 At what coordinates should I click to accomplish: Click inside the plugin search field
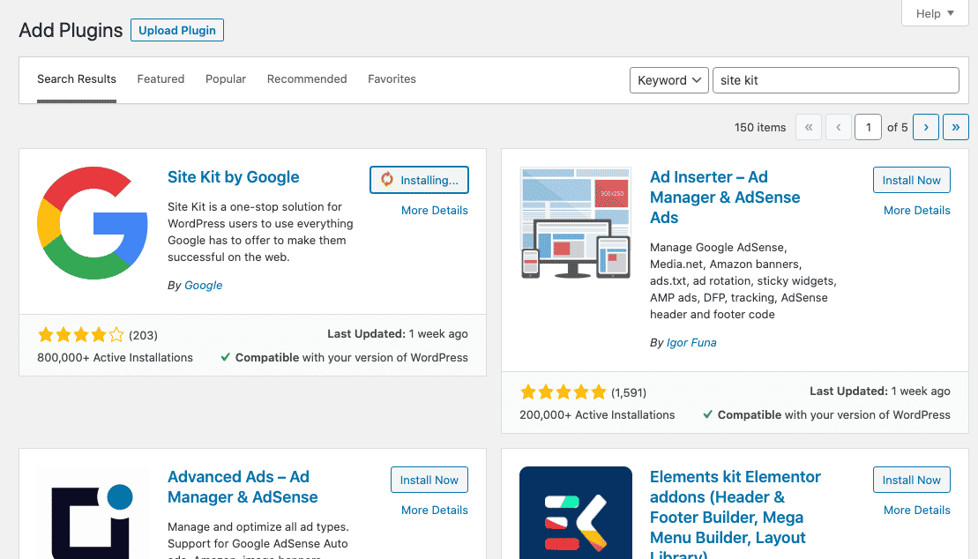pyautogui.click(x=835, y=79)
